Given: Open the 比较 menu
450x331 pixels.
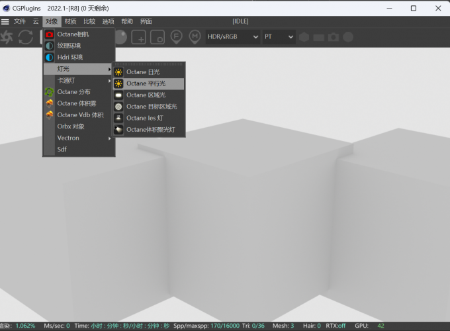Looking at the screenshot, I should 89,22.
